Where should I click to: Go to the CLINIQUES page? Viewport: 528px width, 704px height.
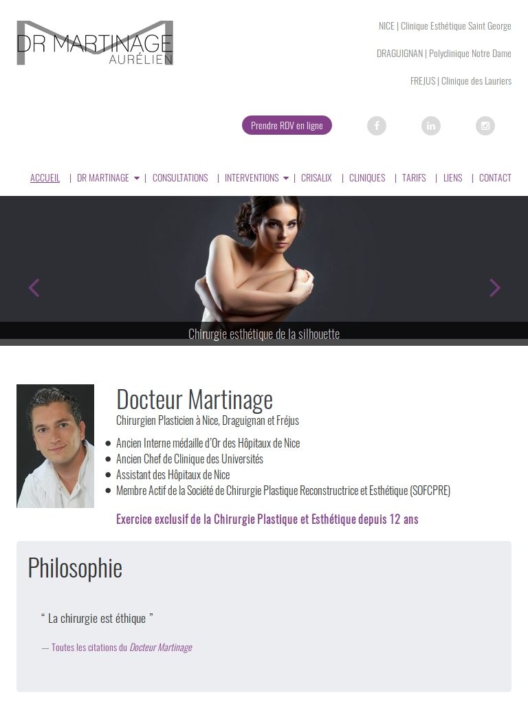[367, 178]
